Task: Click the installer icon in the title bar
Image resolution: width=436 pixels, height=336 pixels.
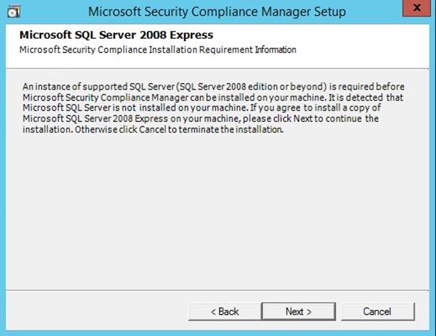Action: 13,11
